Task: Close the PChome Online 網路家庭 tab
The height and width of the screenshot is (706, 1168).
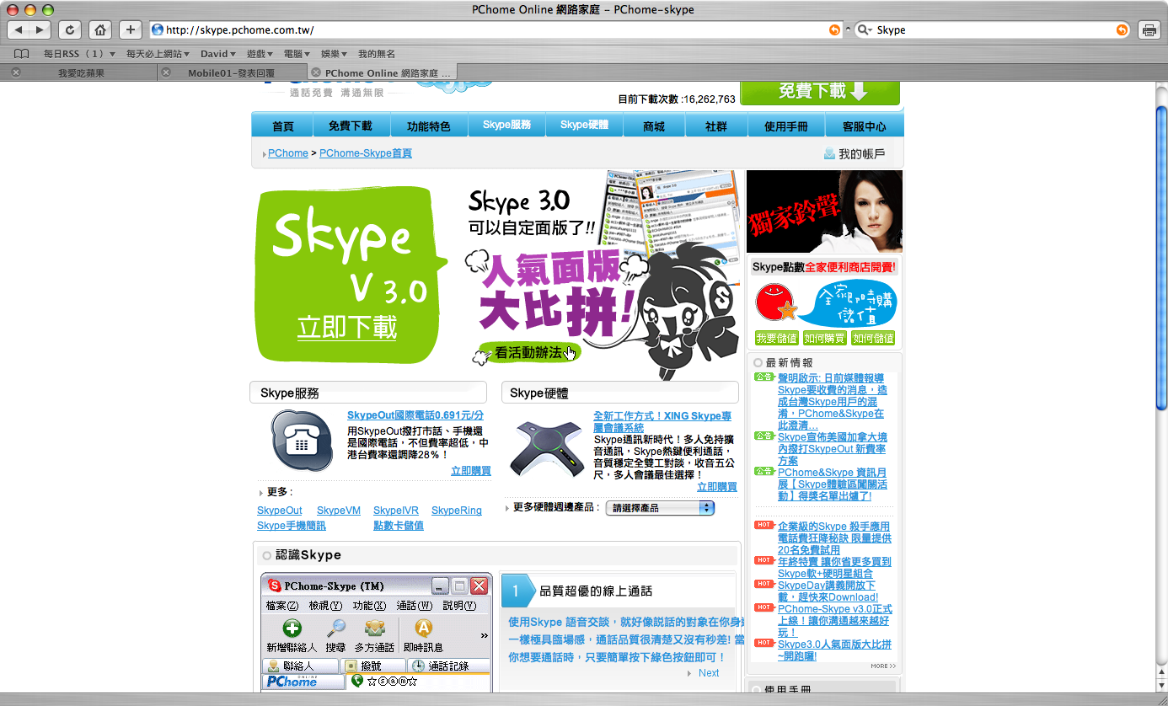Action: click(316, 72)
